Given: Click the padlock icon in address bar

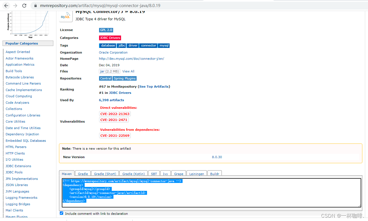Looking at the screenshot, I should [x=36, y=6].
